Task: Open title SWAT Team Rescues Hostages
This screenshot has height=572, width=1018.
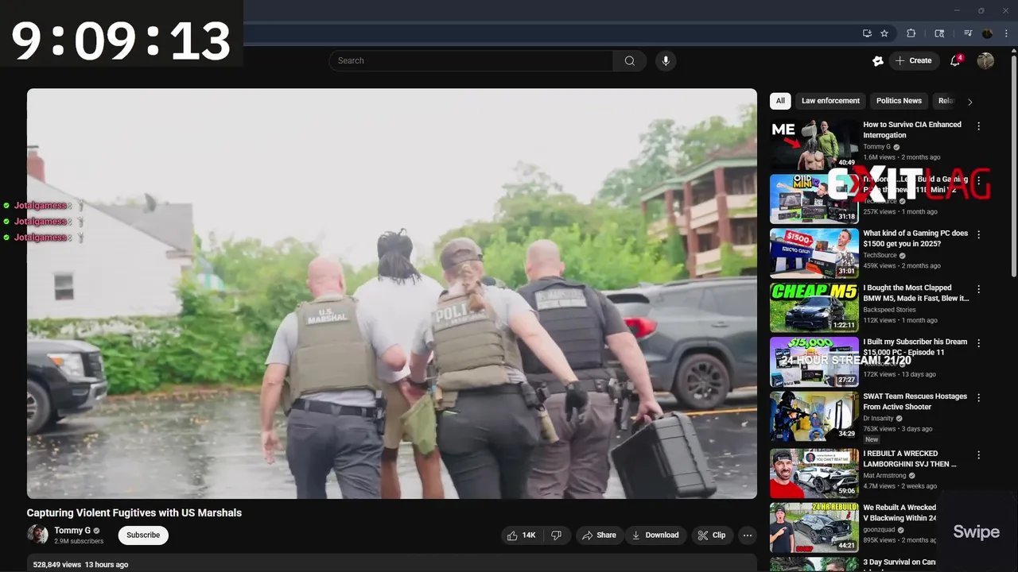Action: [x=915, y=401]
